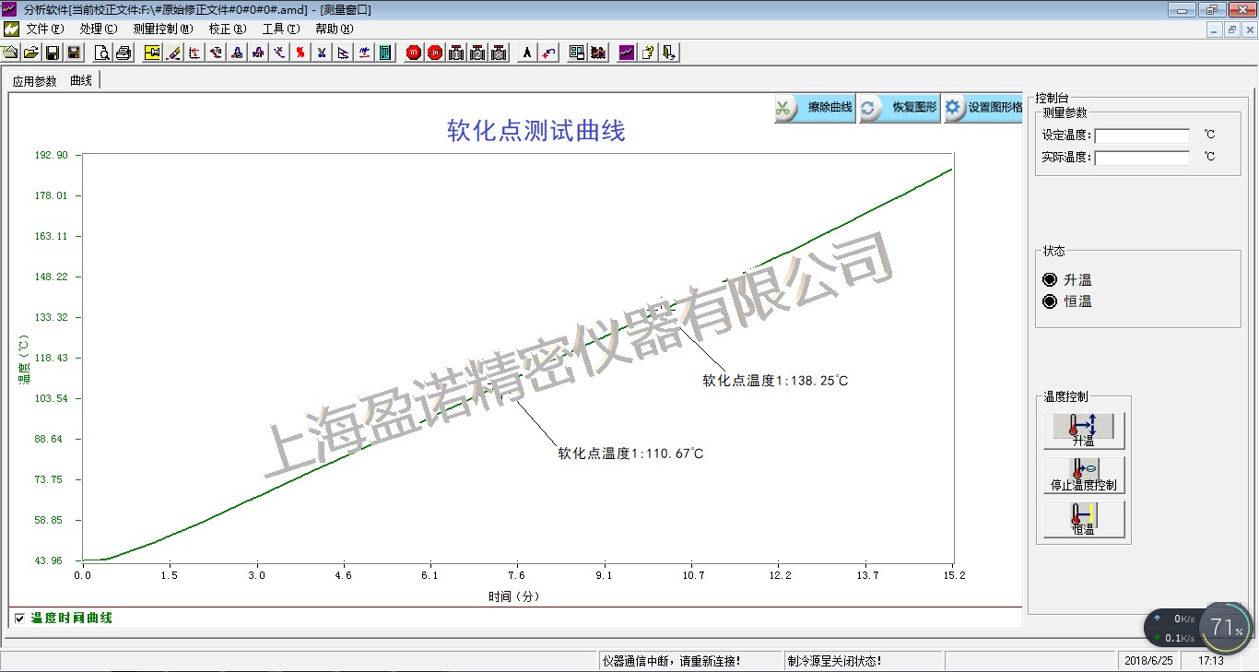Click the print preview toolbar icon
Screen dimensions: 1259x672
tap(102, 53)
